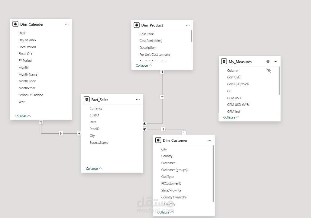Click the Dim_Customer table vertical scrollbar
Screen dimensions: 311x218
tap(213, 173)
